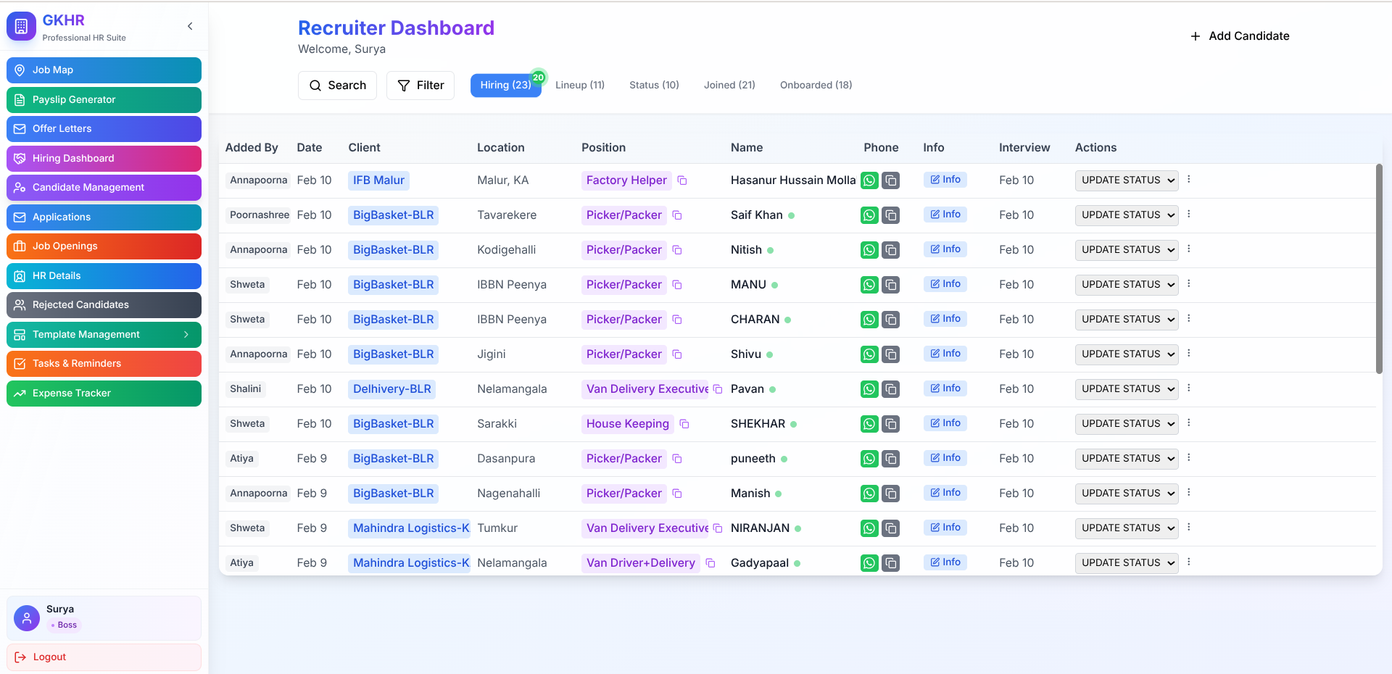
Task: Open Update Status dropdown for puneeth
Action: point(1126,459)
